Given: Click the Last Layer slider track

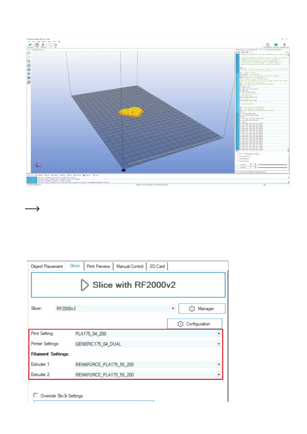Looking at the screenshot, I should (x=272, y=167).
